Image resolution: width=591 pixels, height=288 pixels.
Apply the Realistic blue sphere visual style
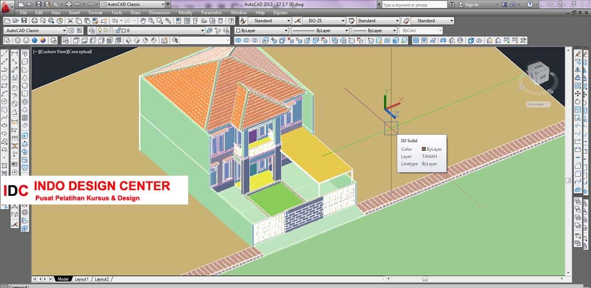[35, 40]
